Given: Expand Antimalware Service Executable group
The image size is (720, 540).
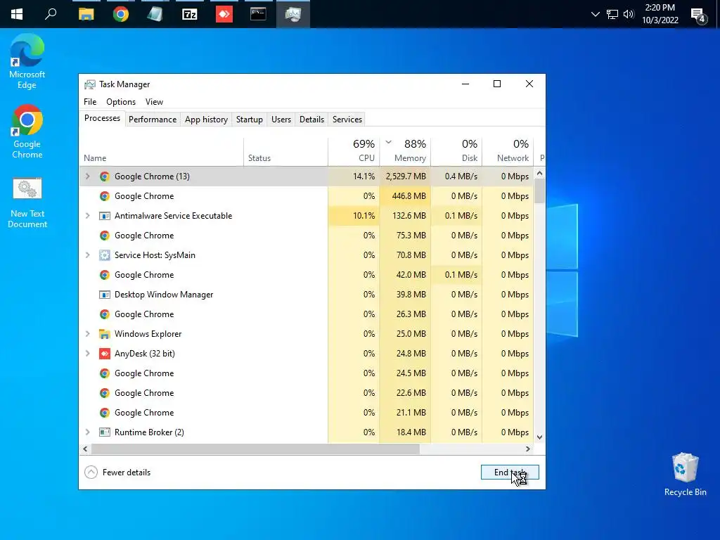Looking at the screenshot, I should pos(88,216).
